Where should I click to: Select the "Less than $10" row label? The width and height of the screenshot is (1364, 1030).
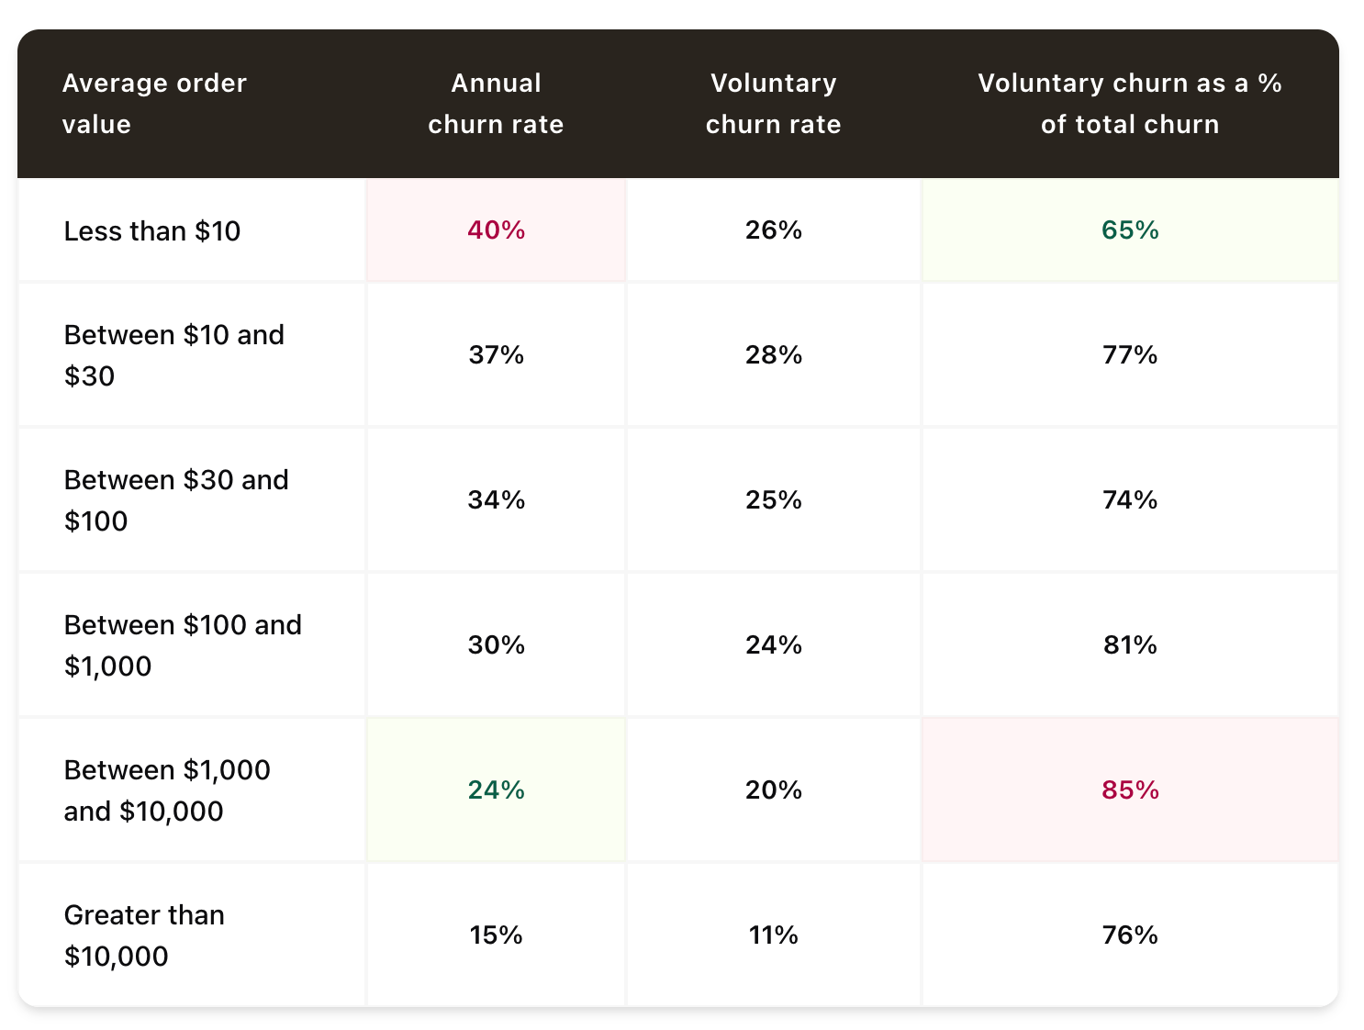(152, 231)
